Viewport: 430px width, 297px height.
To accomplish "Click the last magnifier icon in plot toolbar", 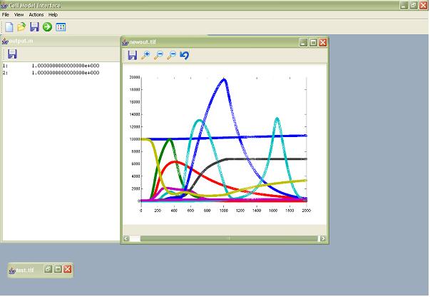I will point(171,55).
